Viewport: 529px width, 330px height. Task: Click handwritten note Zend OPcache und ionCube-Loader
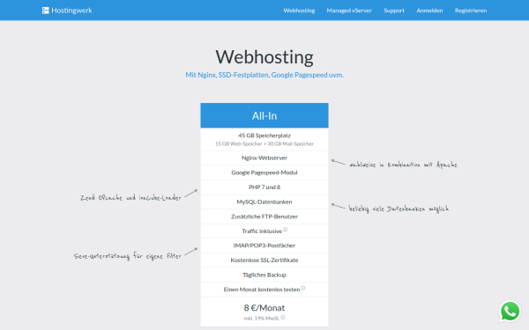130,198
